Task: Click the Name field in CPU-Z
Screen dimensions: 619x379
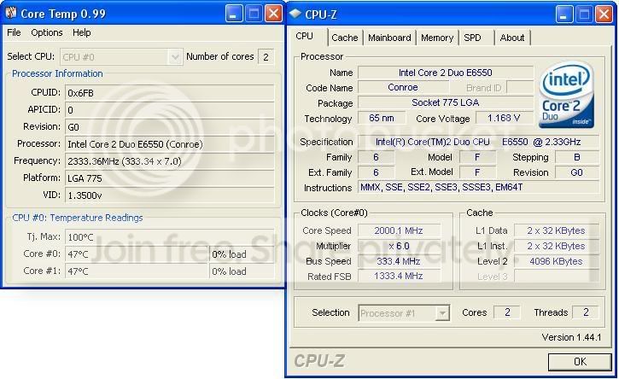Action: [446, 73]
